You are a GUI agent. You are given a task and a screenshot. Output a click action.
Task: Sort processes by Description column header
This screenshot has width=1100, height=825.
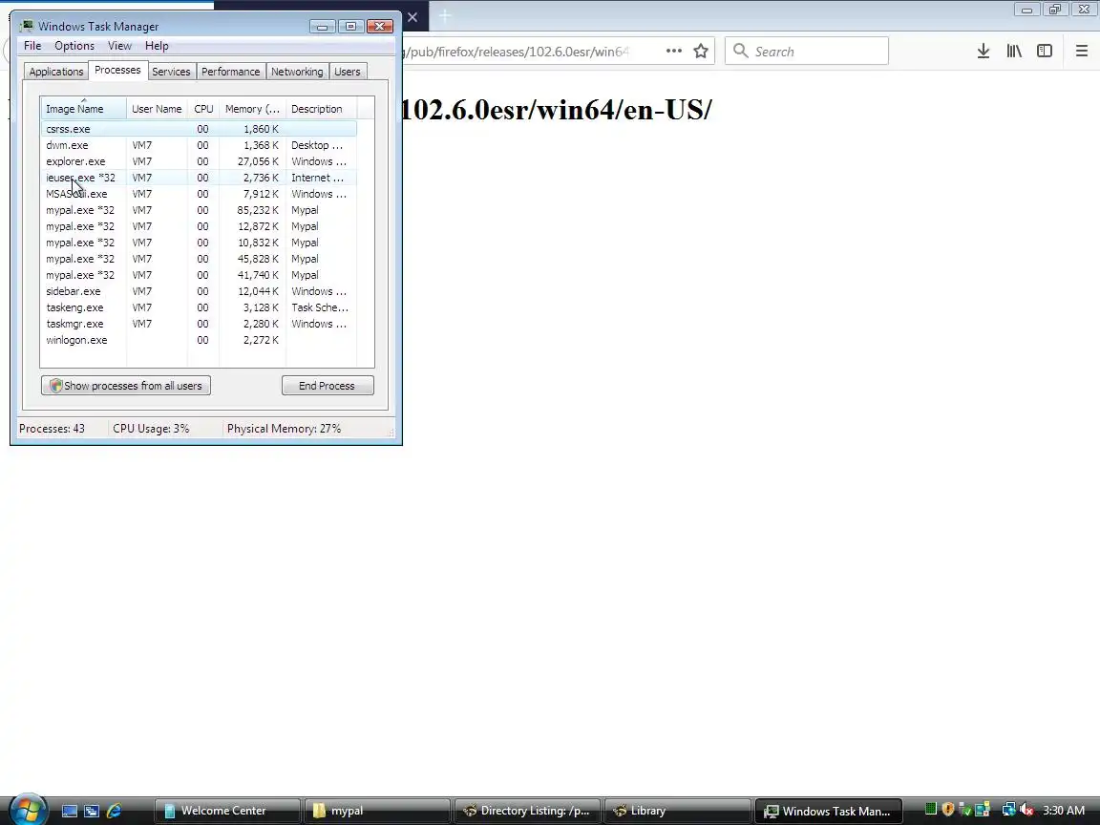321,109
